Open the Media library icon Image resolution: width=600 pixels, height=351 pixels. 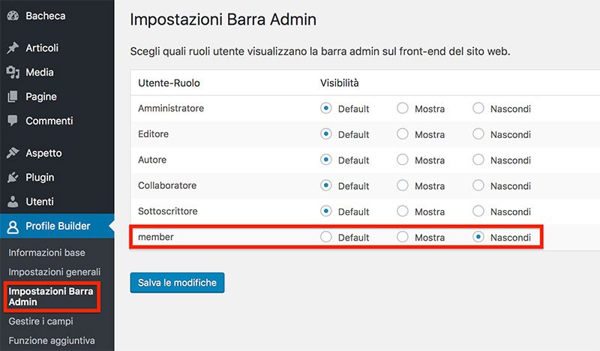tap(13, 72)
